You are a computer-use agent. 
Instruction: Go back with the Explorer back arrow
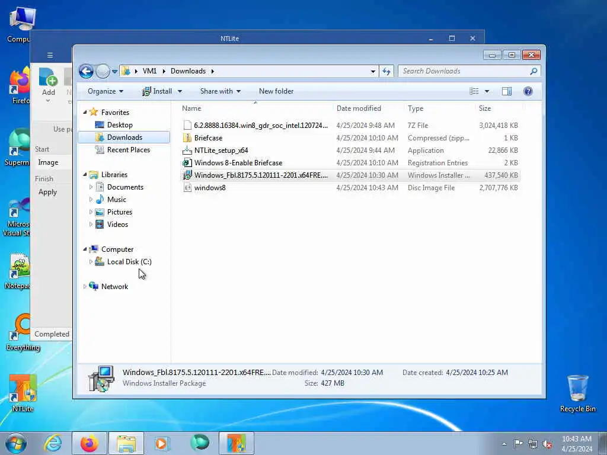86,71
